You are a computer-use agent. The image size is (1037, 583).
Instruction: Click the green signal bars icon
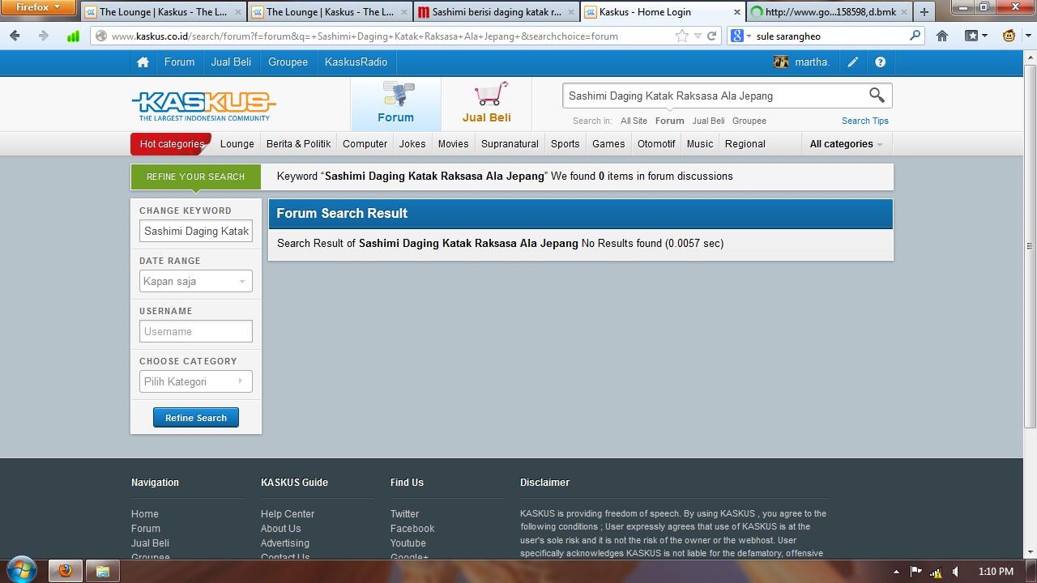tap(73, 36)
